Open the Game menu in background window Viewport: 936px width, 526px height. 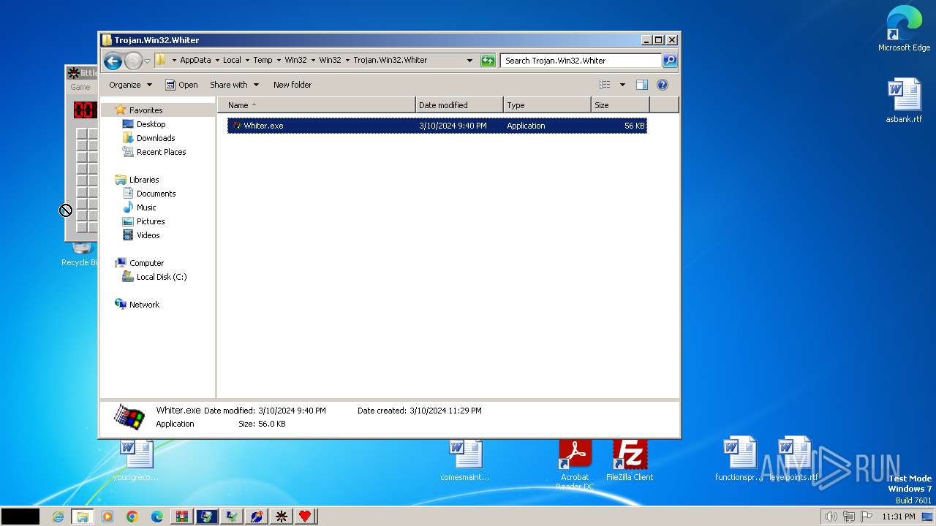80,87
